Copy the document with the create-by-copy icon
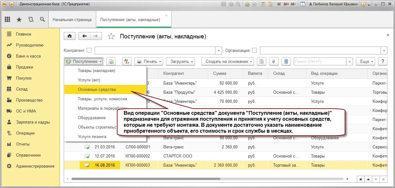 click(111, 62)
